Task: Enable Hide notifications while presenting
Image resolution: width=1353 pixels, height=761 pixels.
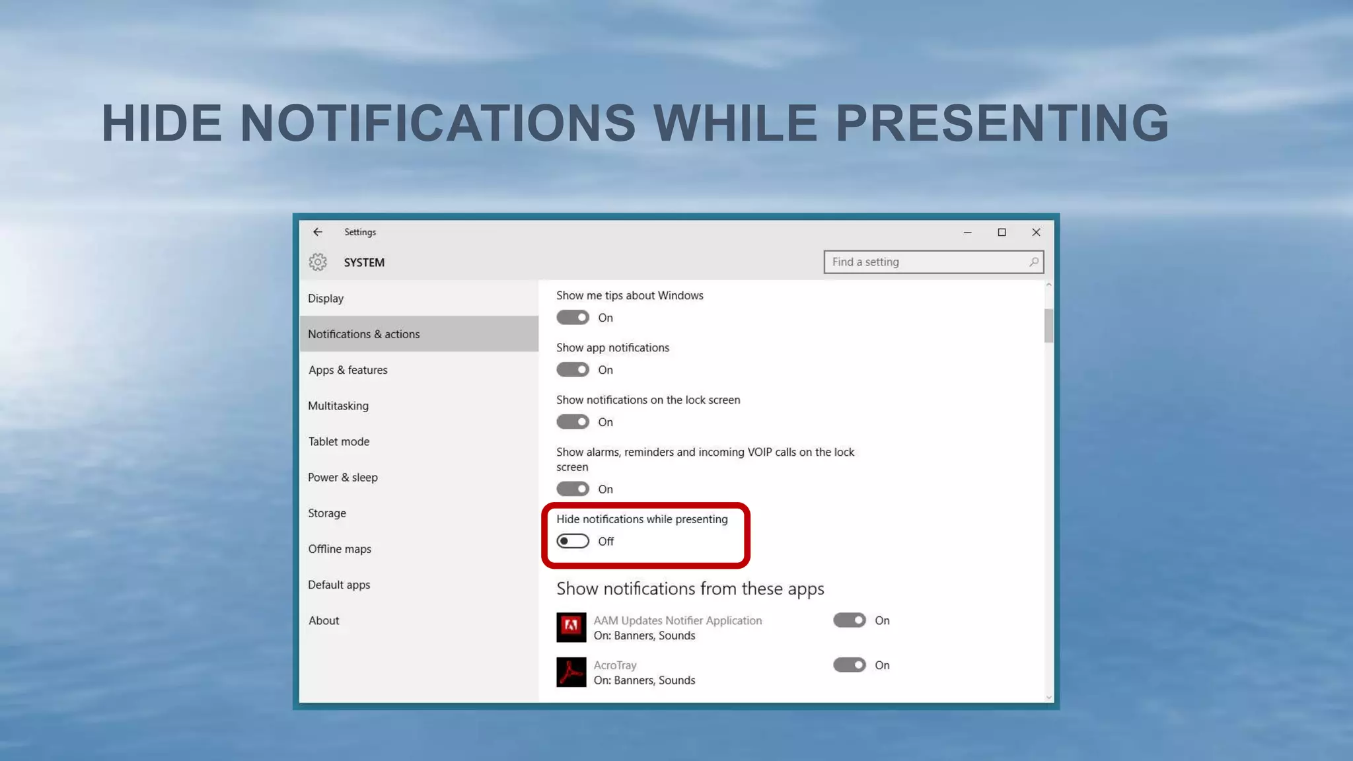Action: point(573,541)
